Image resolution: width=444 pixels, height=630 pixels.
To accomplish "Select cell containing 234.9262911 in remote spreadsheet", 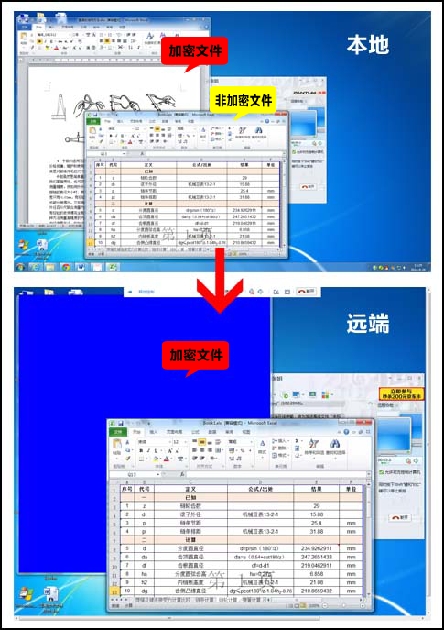I will tap(316, 548).
